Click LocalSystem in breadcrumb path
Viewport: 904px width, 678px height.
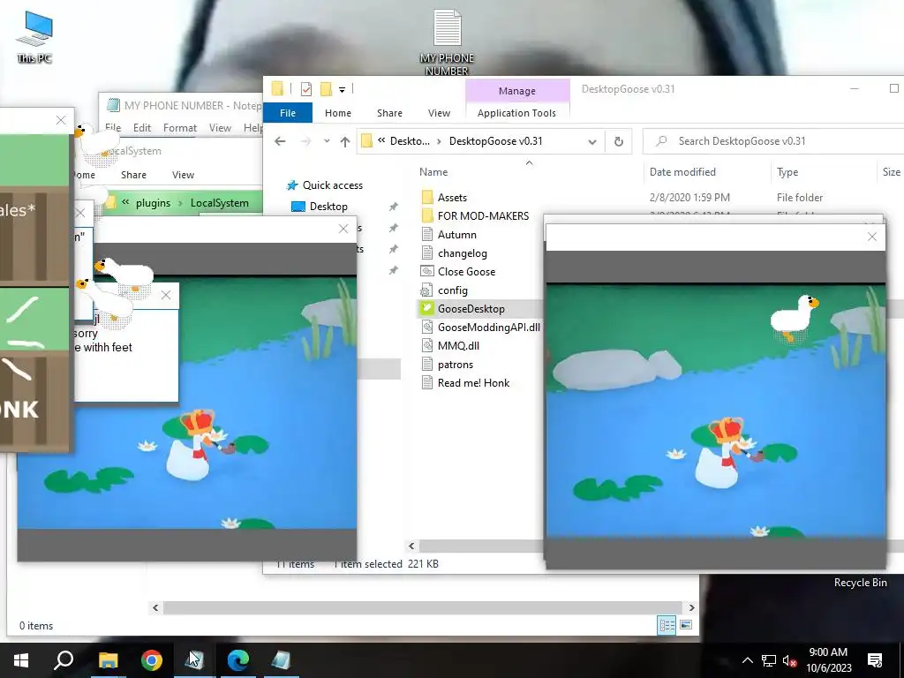pos(220,203)
